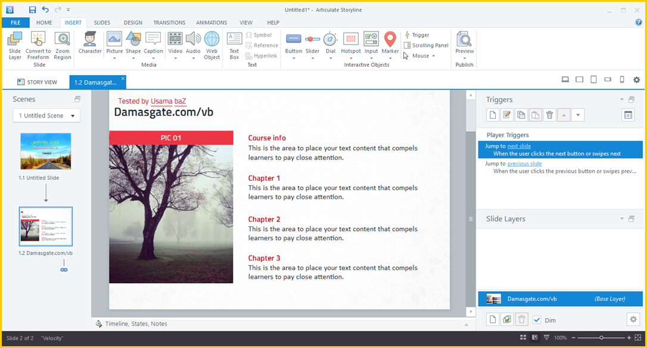Delete the selected trigger
The width and height of the screenshot is (647, 348).
[x=550, y=115]
